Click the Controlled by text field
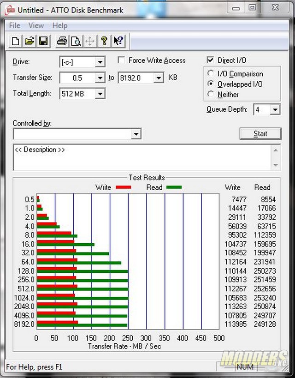The image size is (295, 378). coord(72,134)
